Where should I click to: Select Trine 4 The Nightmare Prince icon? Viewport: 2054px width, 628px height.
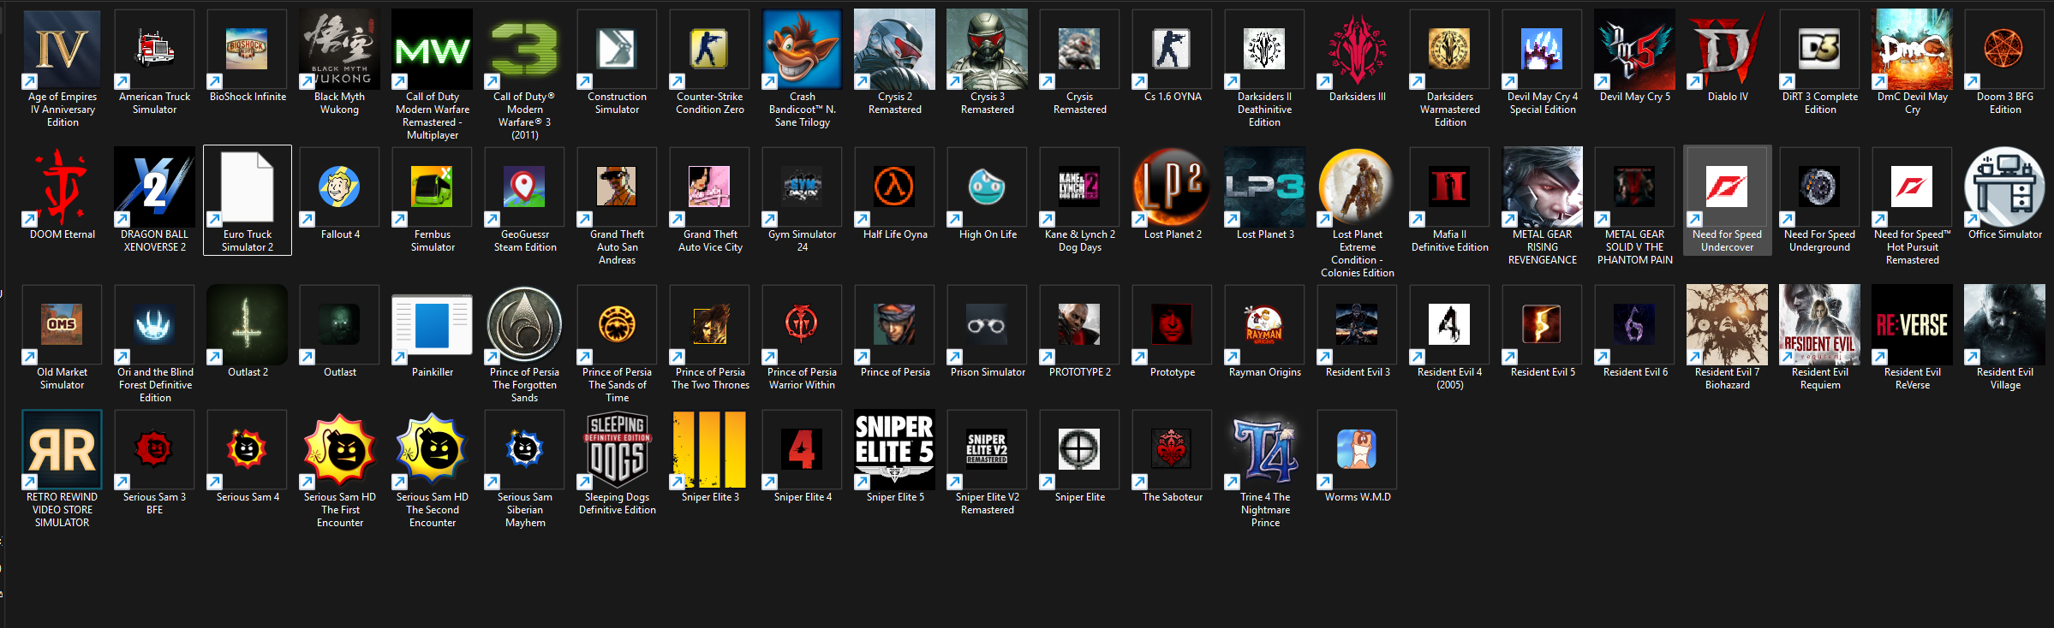coord(1264,450)
